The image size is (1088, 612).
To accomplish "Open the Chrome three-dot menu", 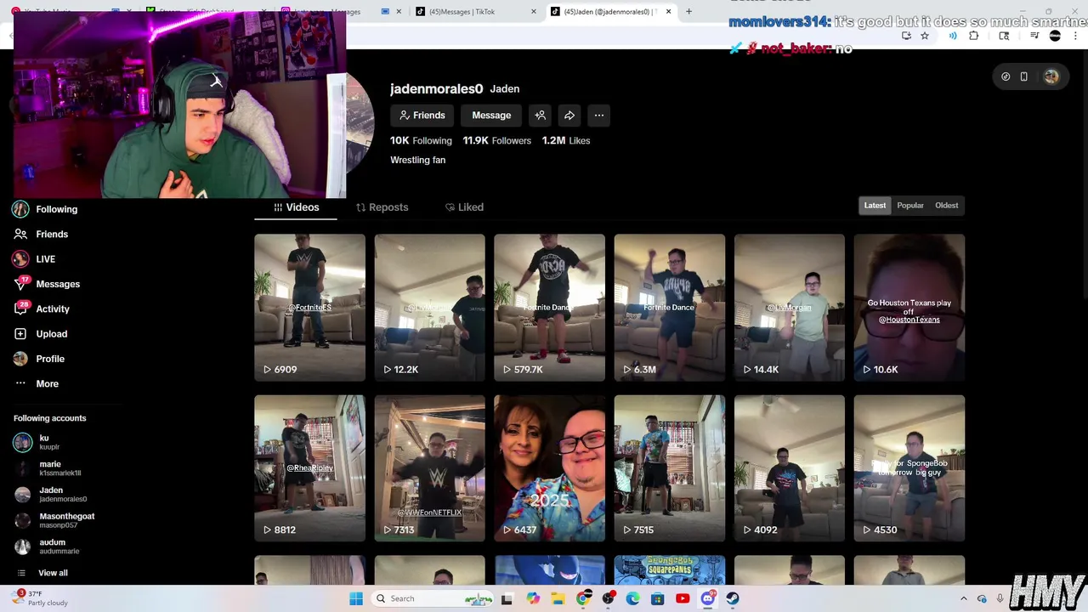I will tap(1076, 36).
